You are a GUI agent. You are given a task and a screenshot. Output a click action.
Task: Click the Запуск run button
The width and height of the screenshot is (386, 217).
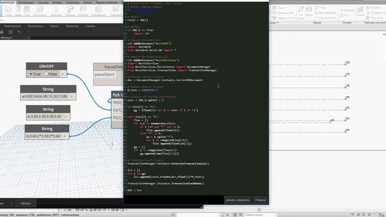pos(25,203)
